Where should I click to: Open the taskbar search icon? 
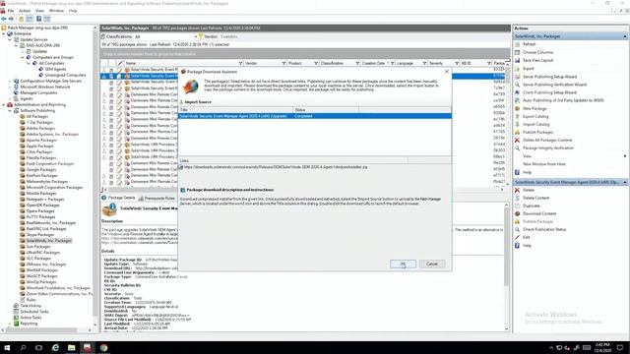pyautogui.click(x=23, y=347)
